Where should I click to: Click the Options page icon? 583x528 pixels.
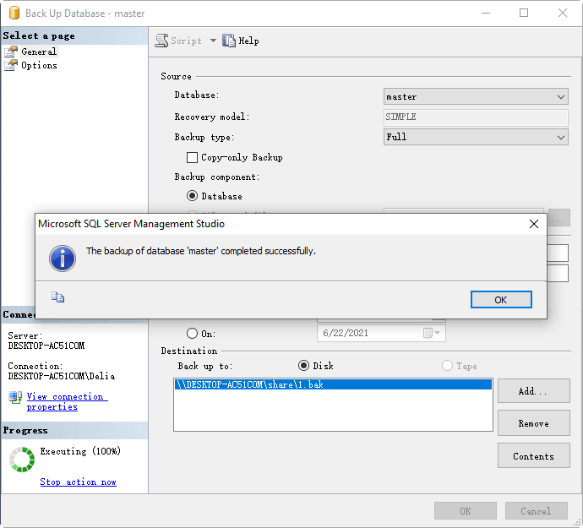click(11, 65)
